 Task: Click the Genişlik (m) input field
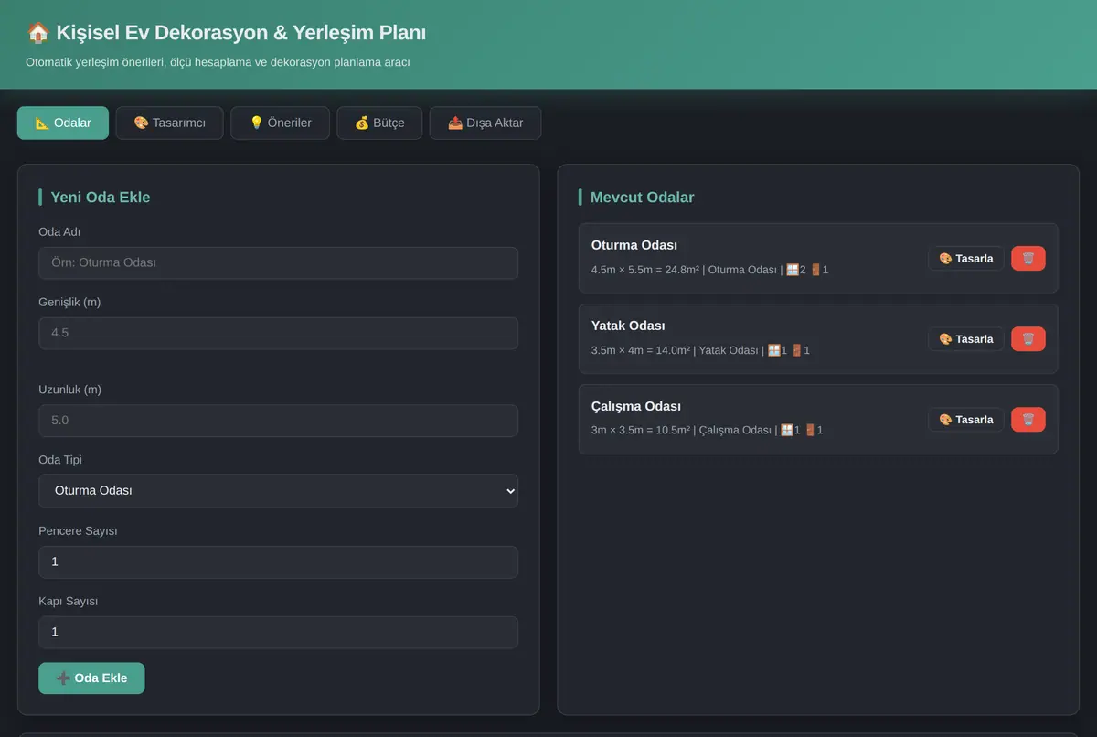278,333
